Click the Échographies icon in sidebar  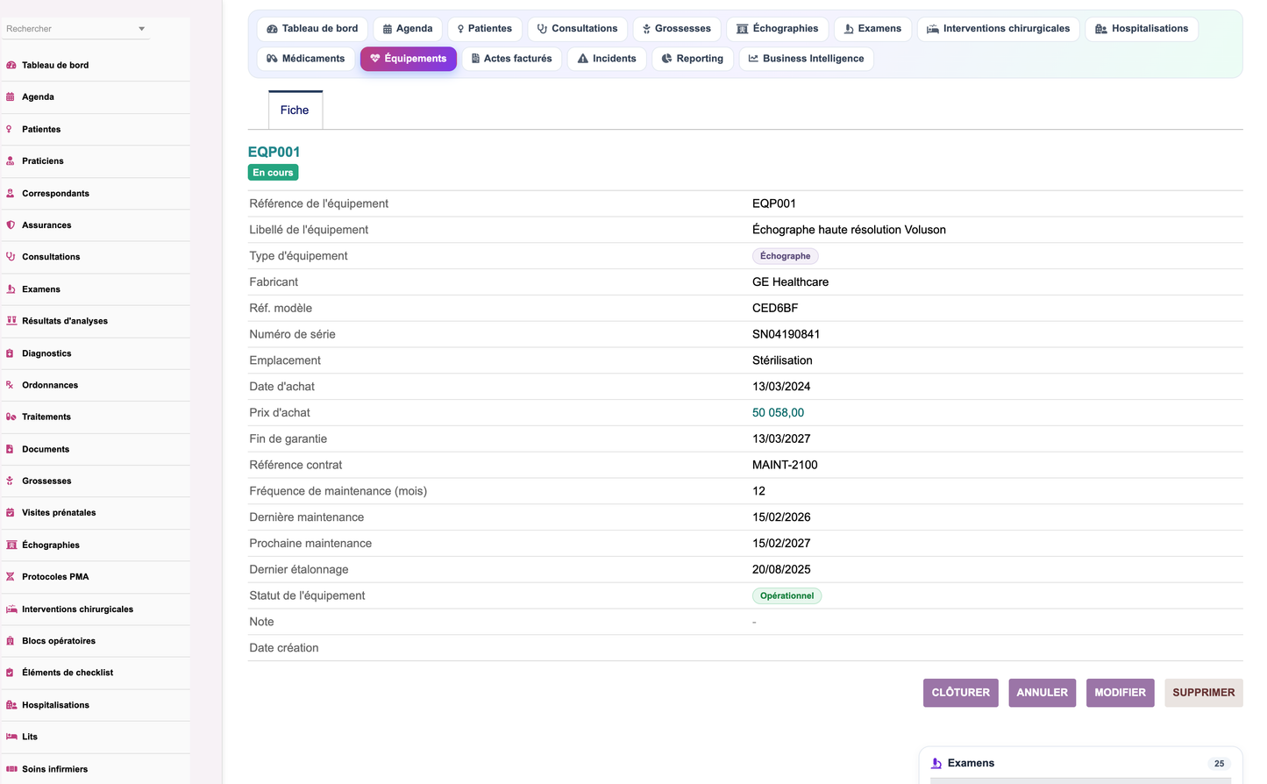[11, 545]
